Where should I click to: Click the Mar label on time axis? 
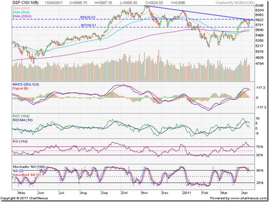(224, 193)
